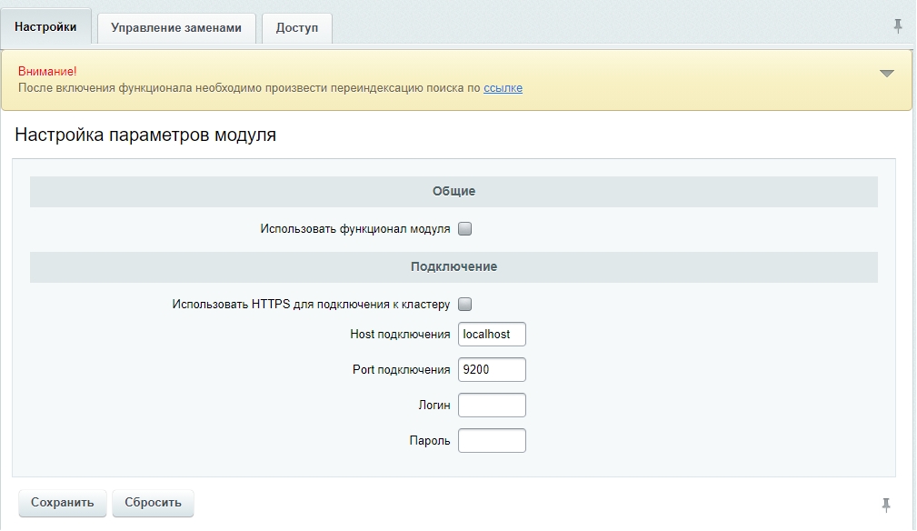Go to the 'Доступ' tab
Screen dimensions: 917x531
point(297,27)
